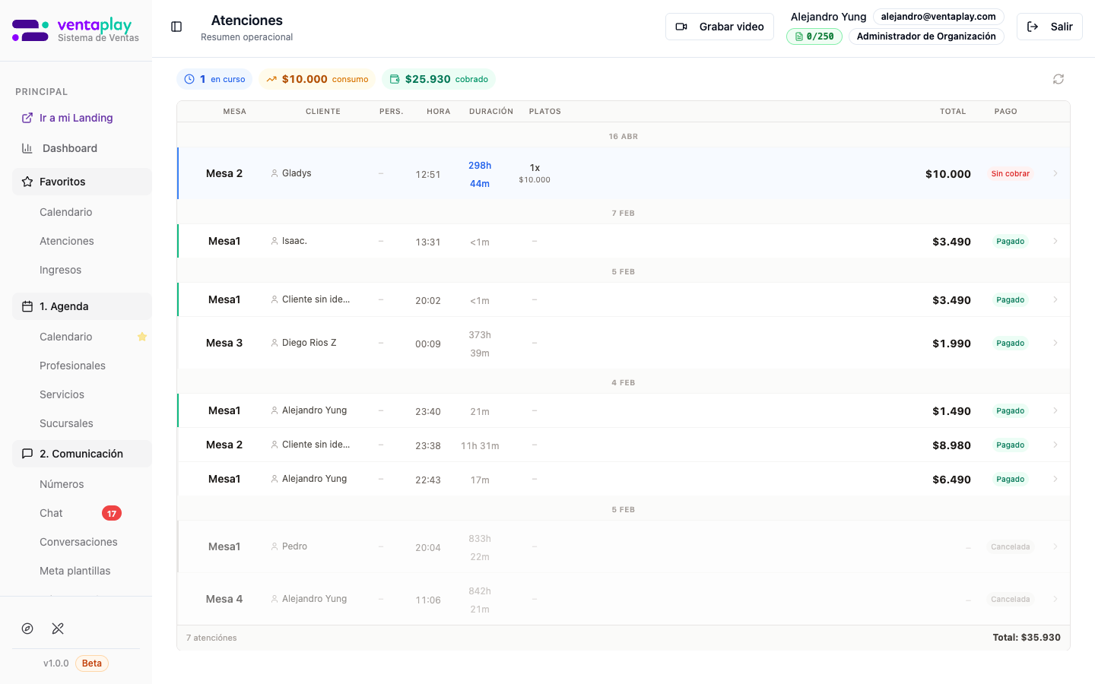
Task: Log out with the Salir button
Action: pyautogui.click(x=1049, y=27)
